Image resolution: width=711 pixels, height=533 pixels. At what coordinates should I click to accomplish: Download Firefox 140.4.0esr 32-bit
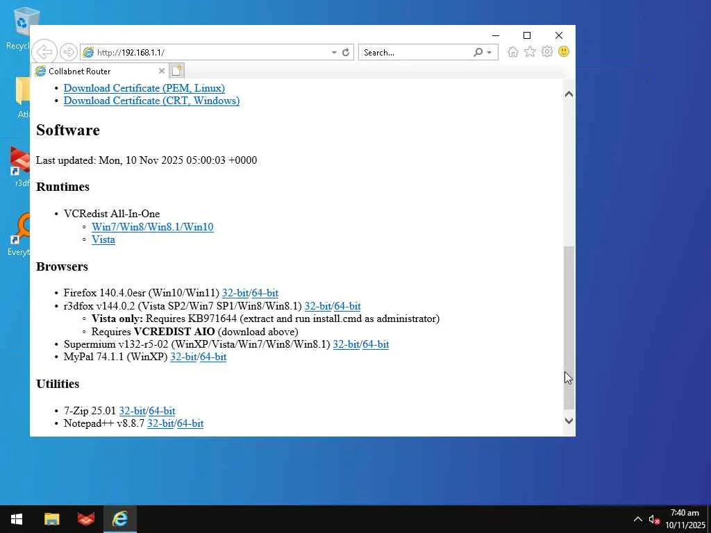[x=235, y=293]
